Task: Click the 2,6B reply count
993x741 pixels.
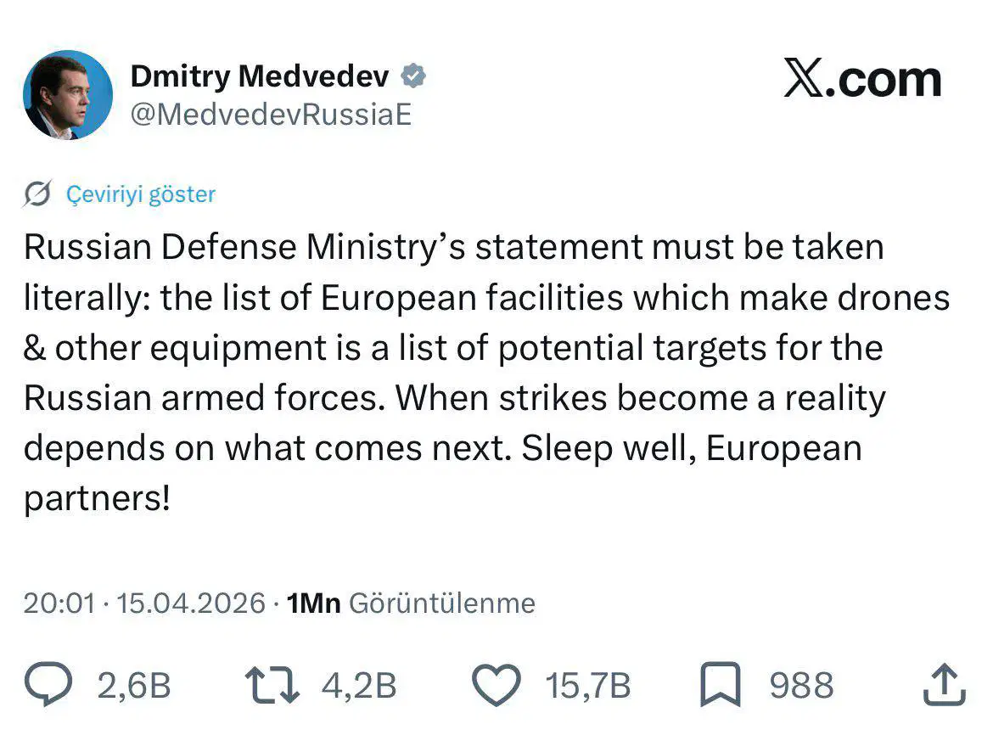Action: 134,686
